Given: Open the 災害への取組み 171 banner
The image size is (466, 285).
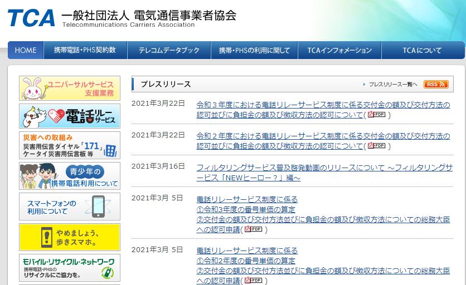Looking at the screenshot, I should [70, 145].
